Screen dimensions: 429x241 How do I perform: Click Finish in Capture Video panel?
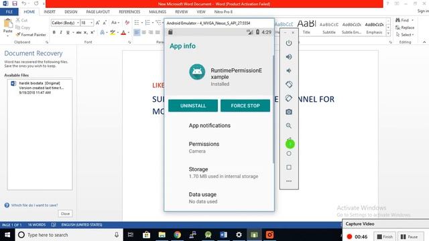tap(385, 236)
